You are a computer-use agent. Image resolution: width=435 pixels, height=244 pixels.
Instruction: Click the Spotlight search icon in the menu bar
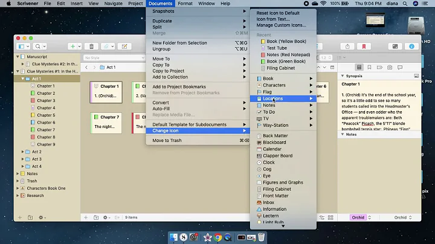405,4
